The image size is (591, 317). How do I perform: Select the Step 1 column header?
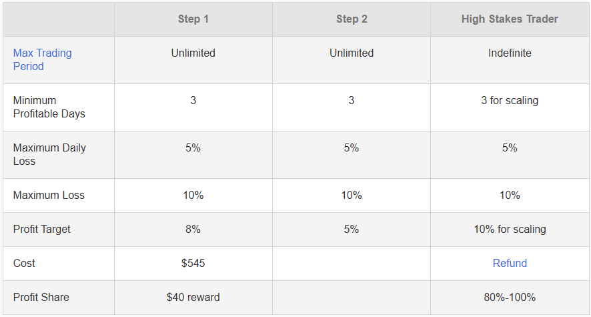(x=193, y=19)
